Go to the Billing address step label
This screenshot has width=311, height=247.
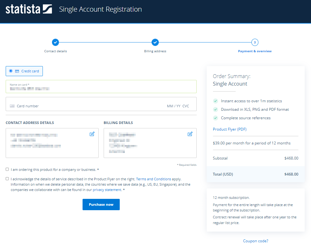pos(155,51)
